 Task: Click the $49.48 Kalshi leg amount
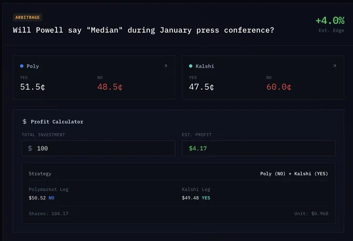191,198
